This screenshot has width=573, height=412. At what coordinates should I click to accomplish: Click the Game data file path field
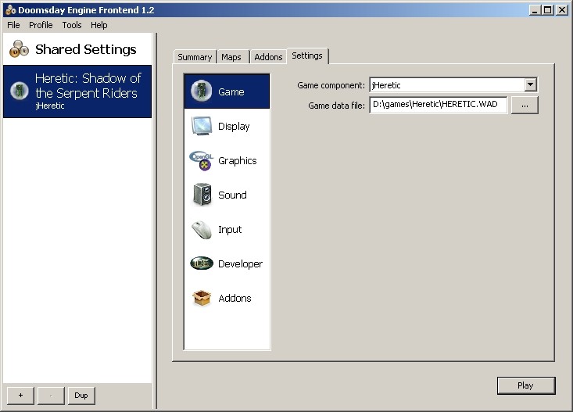point(438,105)
